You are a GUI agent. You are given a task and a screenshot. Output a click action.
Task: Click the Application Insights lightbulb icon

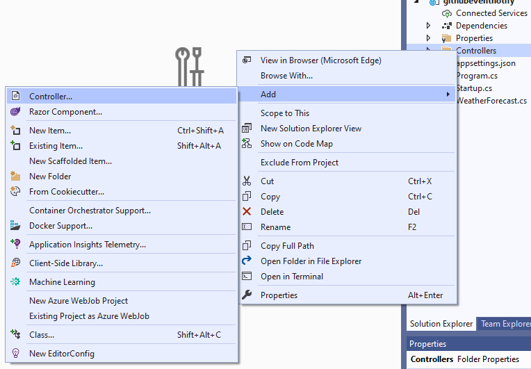(15, 244)
